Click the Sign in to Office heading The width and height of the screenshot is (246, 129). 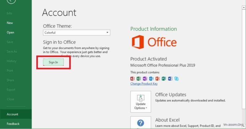click(x=59, y=42)
